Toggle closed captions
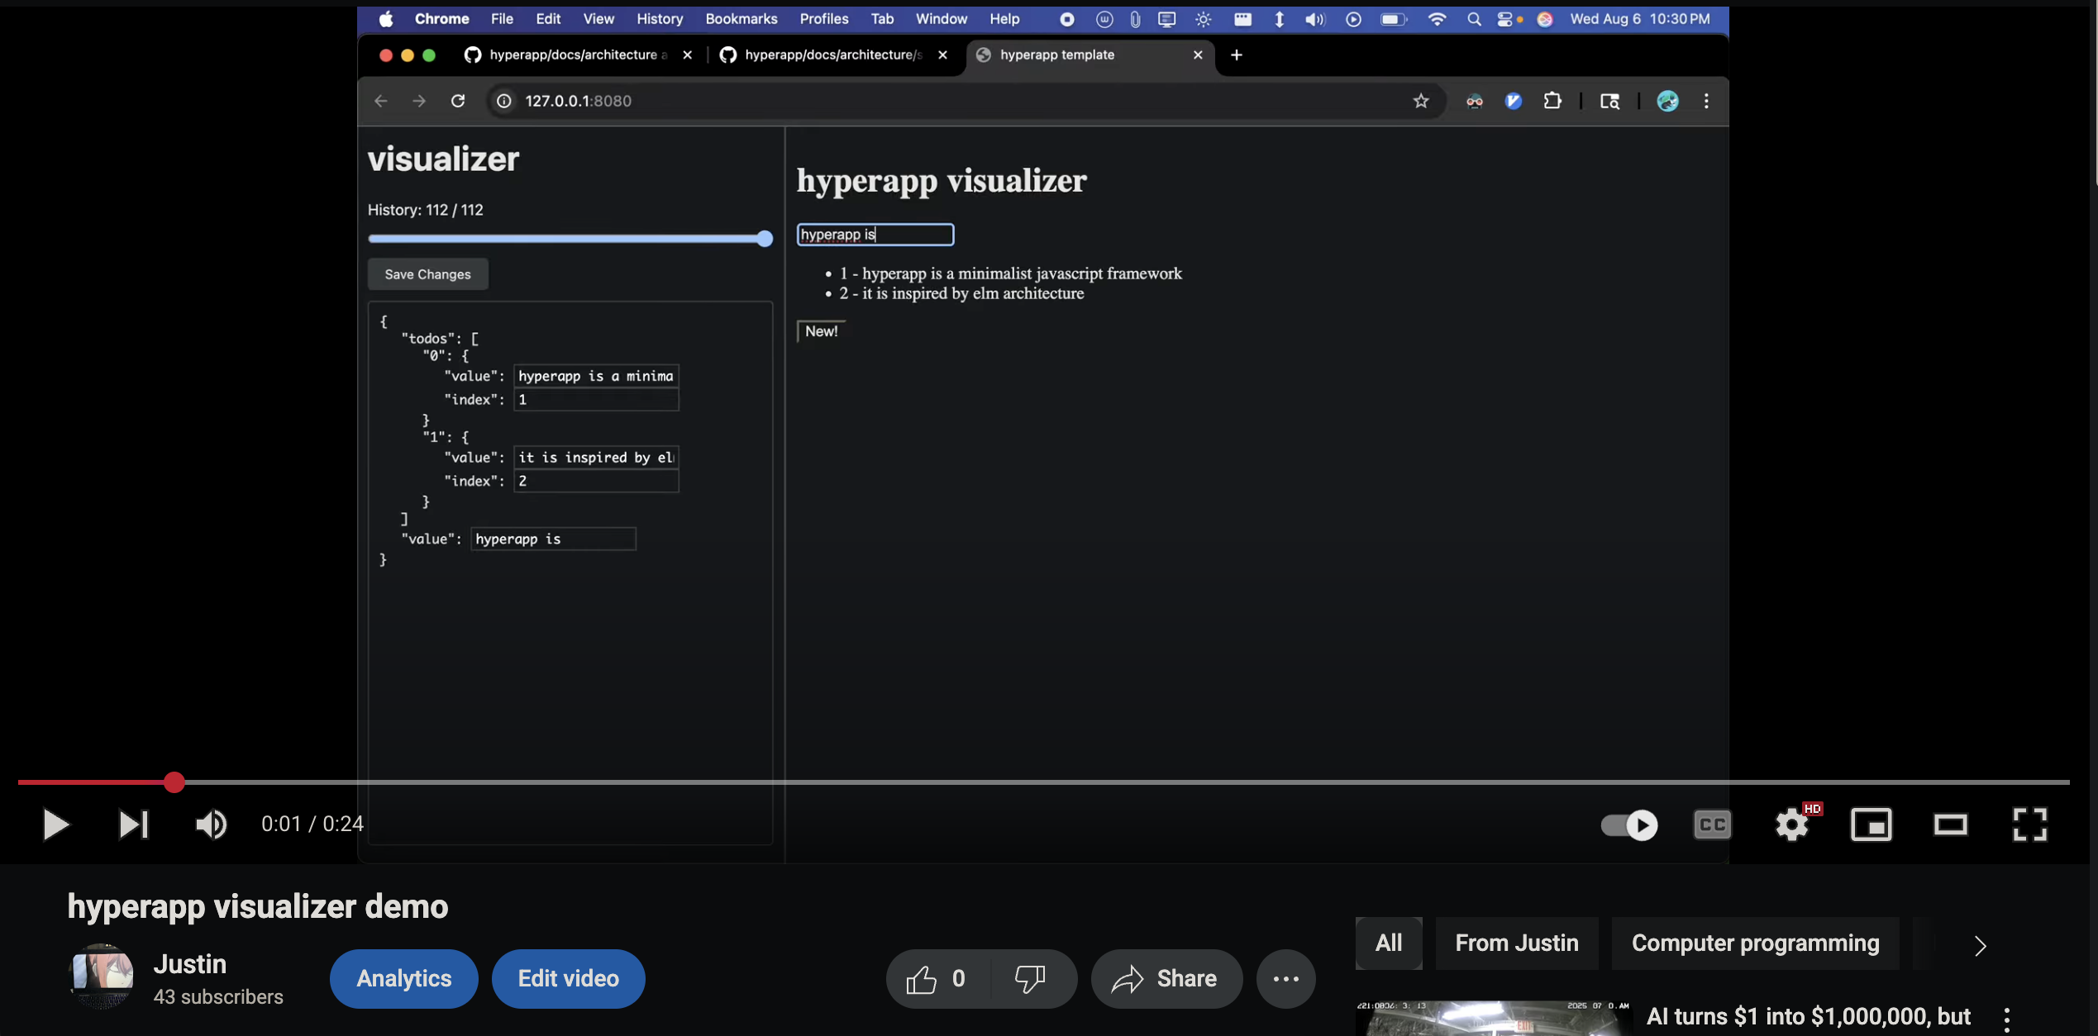The image size is (2098, 1036). click(x=1712, y=824)
